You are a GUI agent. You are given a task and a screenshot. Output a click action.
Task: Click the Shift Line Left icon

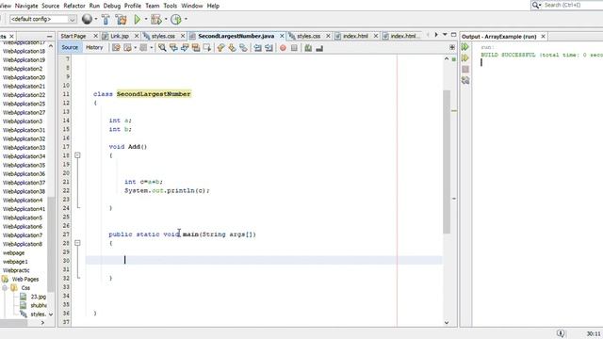(257, 48)
